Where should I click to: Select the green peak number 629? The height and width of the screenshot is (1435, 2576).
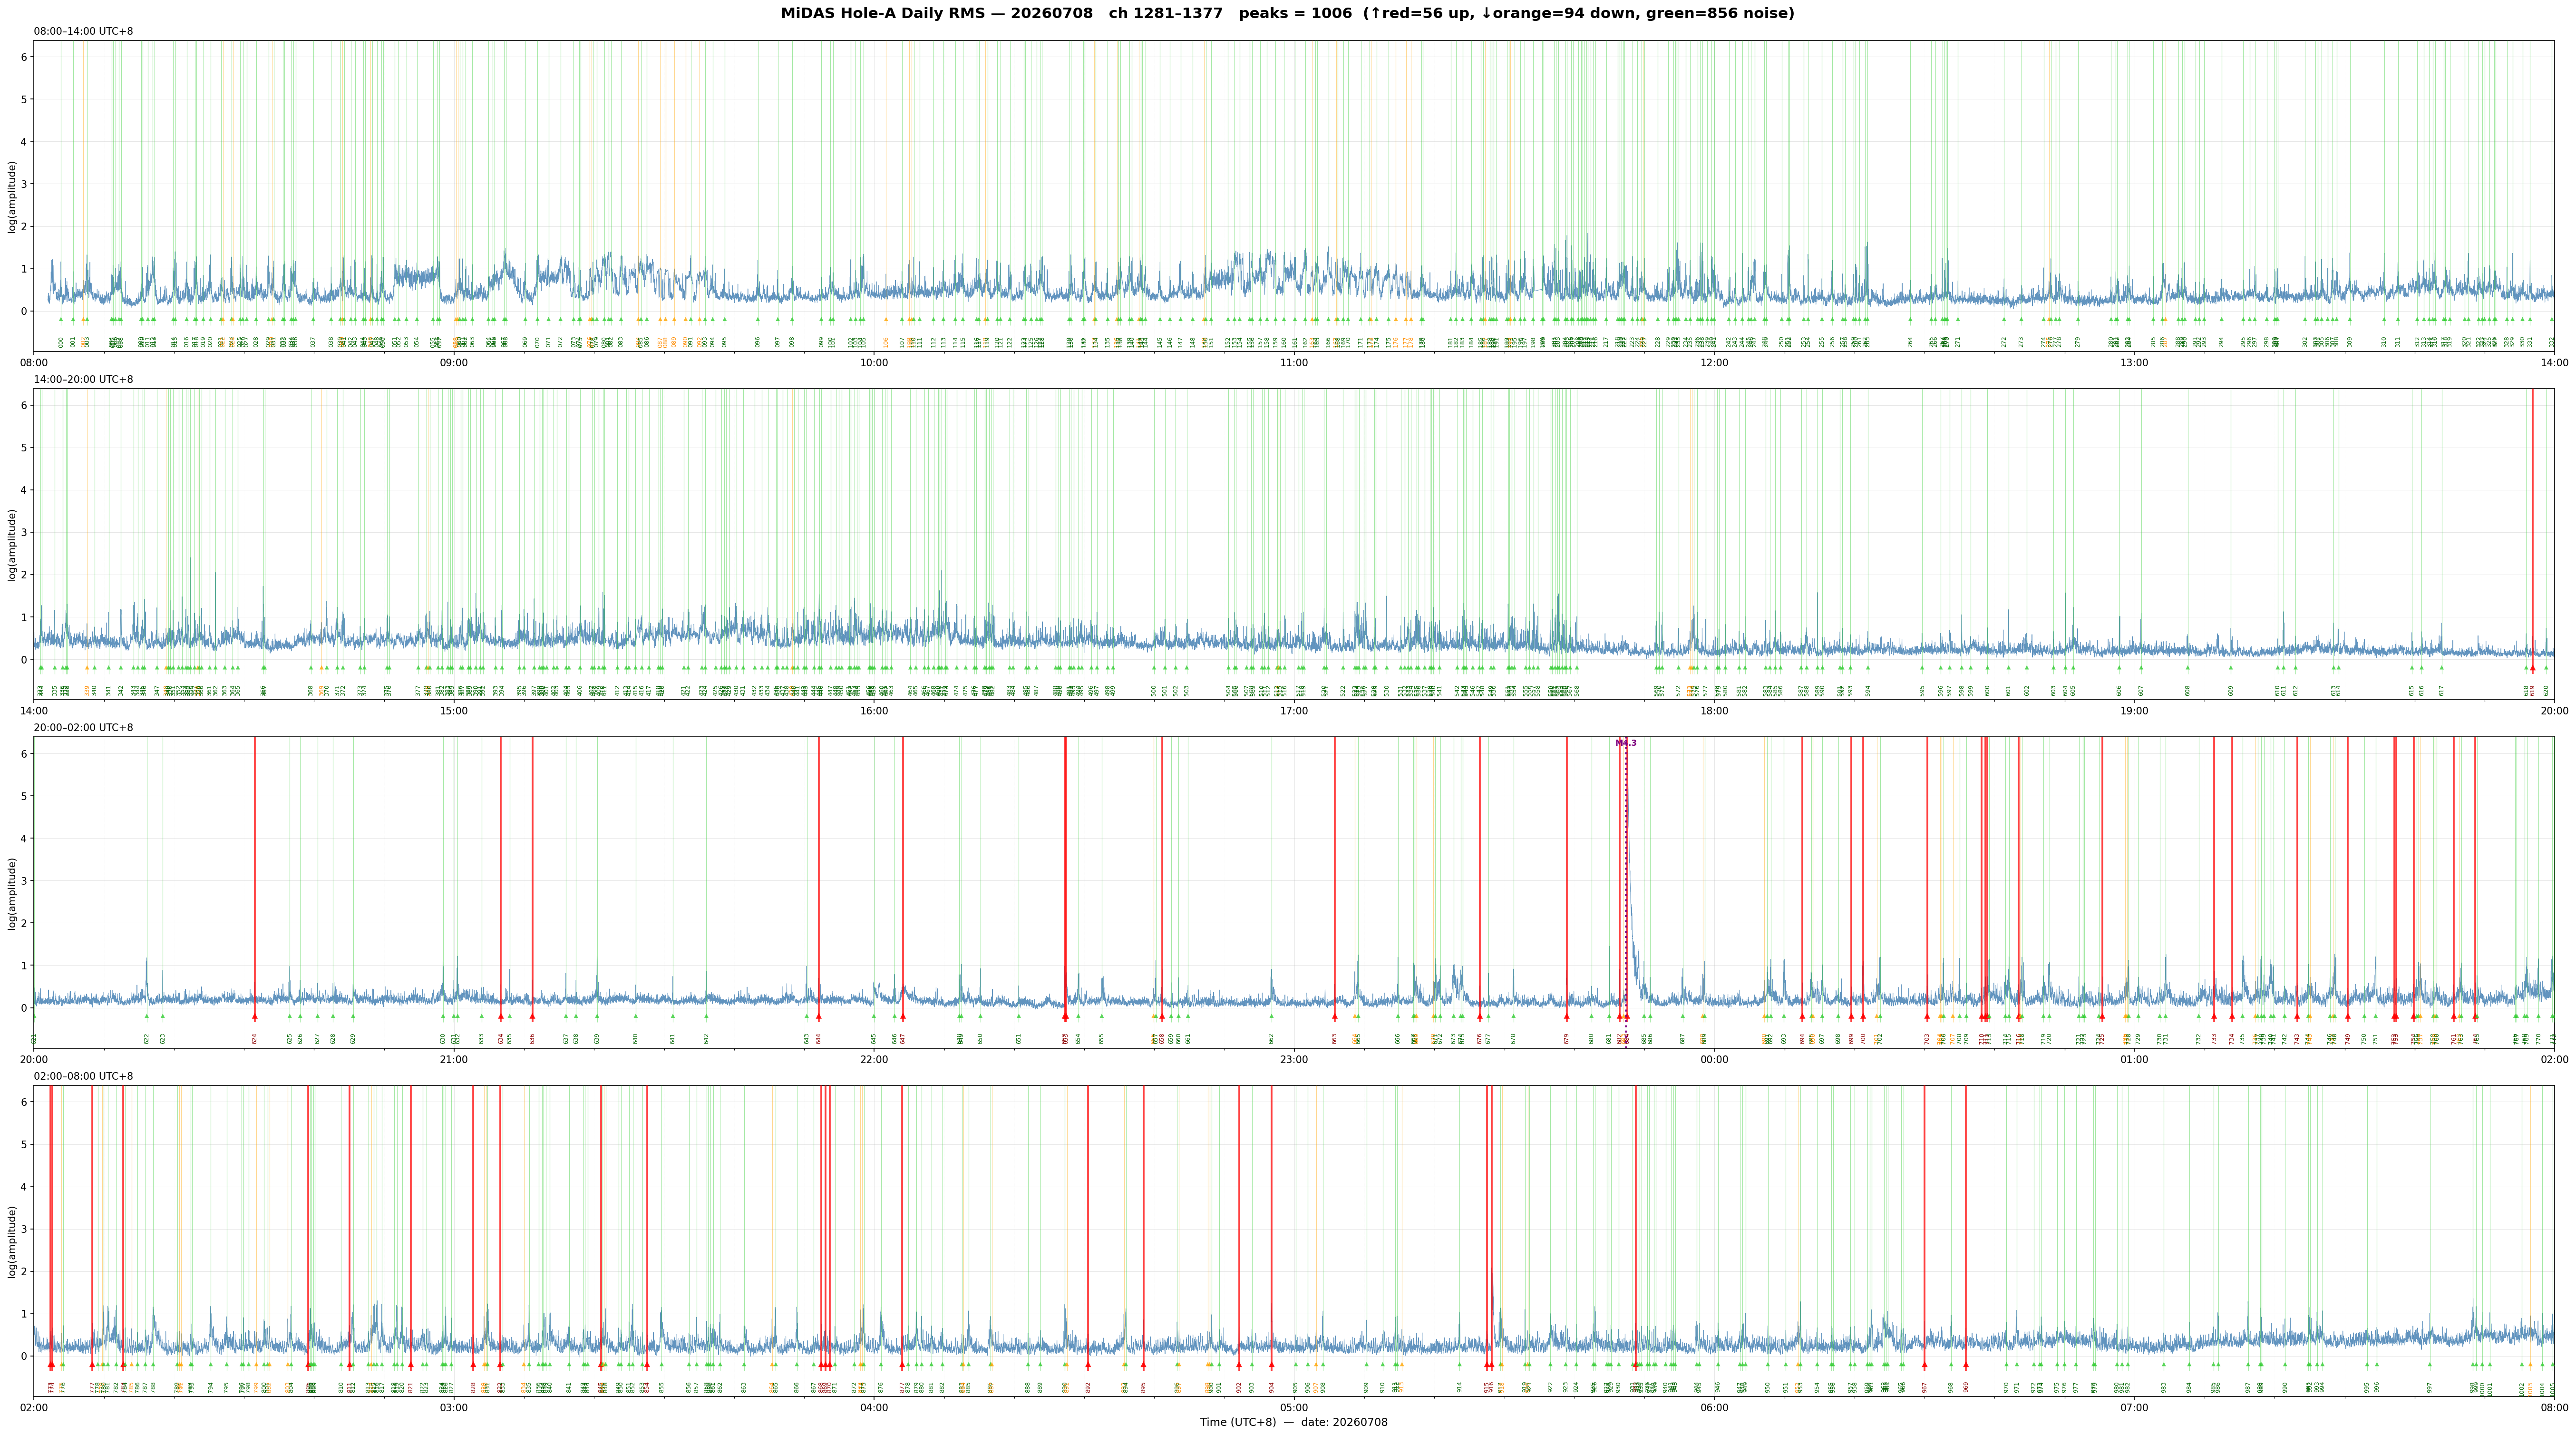click(353, 1039)
